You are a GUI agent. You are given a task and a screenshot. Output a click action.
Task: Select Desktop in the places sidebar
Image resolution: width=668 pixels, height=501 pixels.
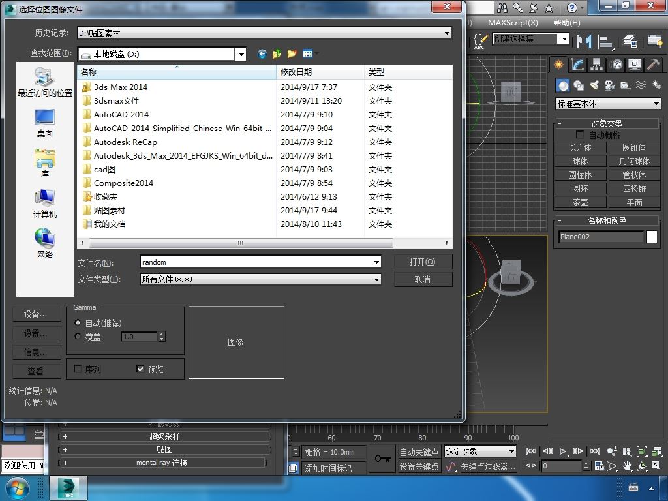tap(45, 123)
